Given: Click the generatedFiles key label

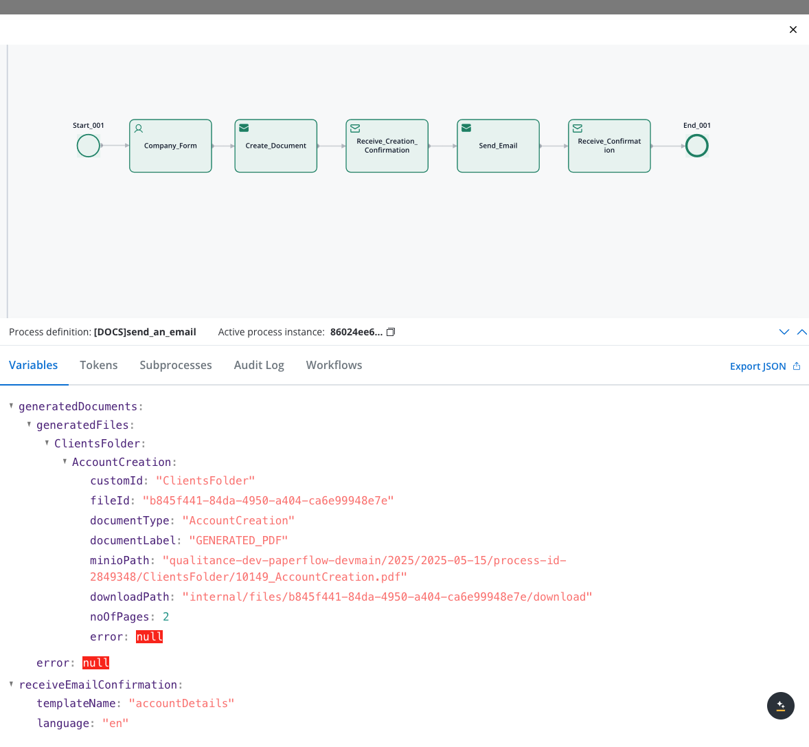Looking at the screenshot, I should pyautogui.click(x=82, y=425).
